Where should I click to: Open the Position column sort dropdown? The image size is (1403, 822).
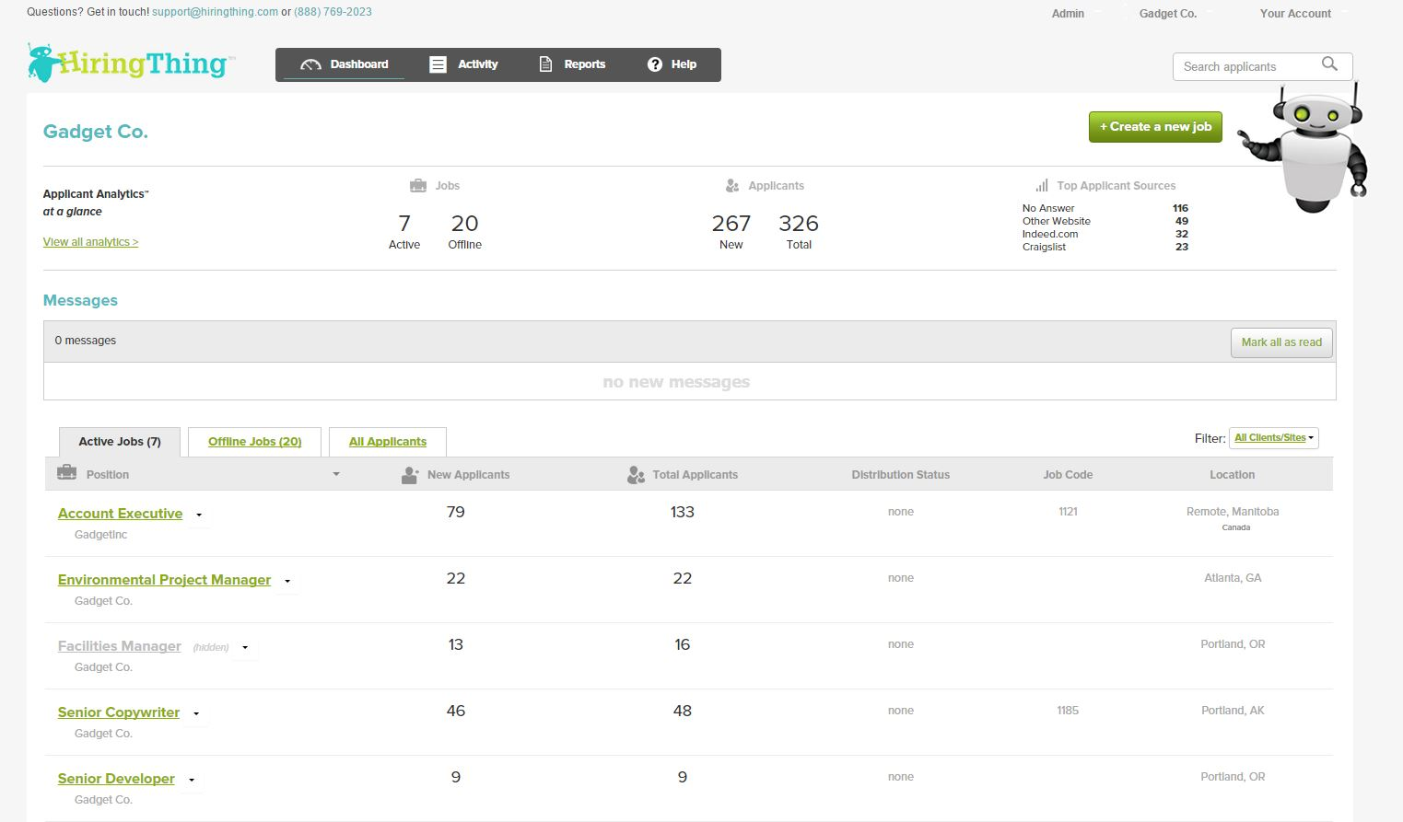[x=336, y=475]
